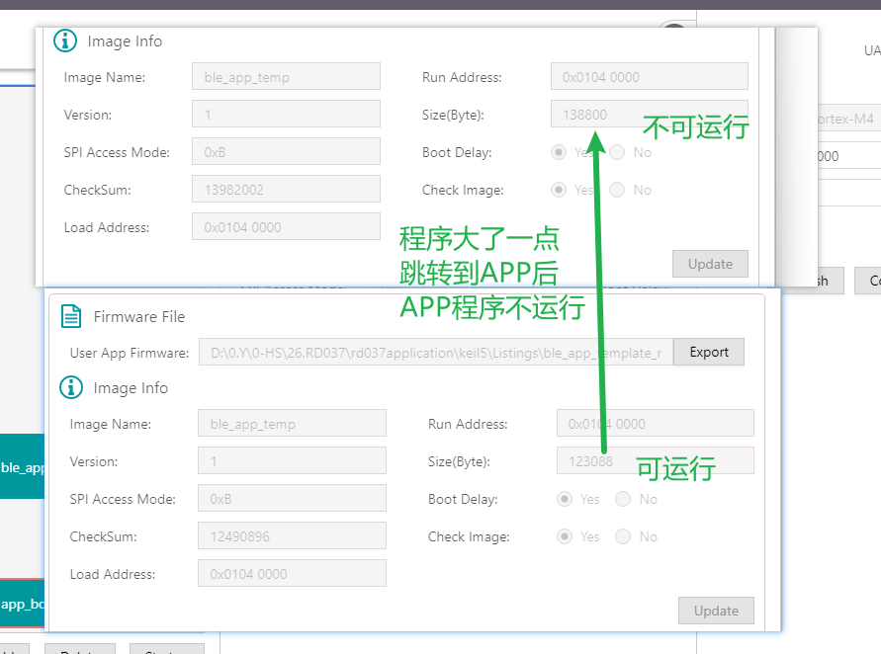881x654 pixels.
Task: Select Check Image Yes in the 138800-byte panel
Action: pyautogui.click(x=559, y=190)
